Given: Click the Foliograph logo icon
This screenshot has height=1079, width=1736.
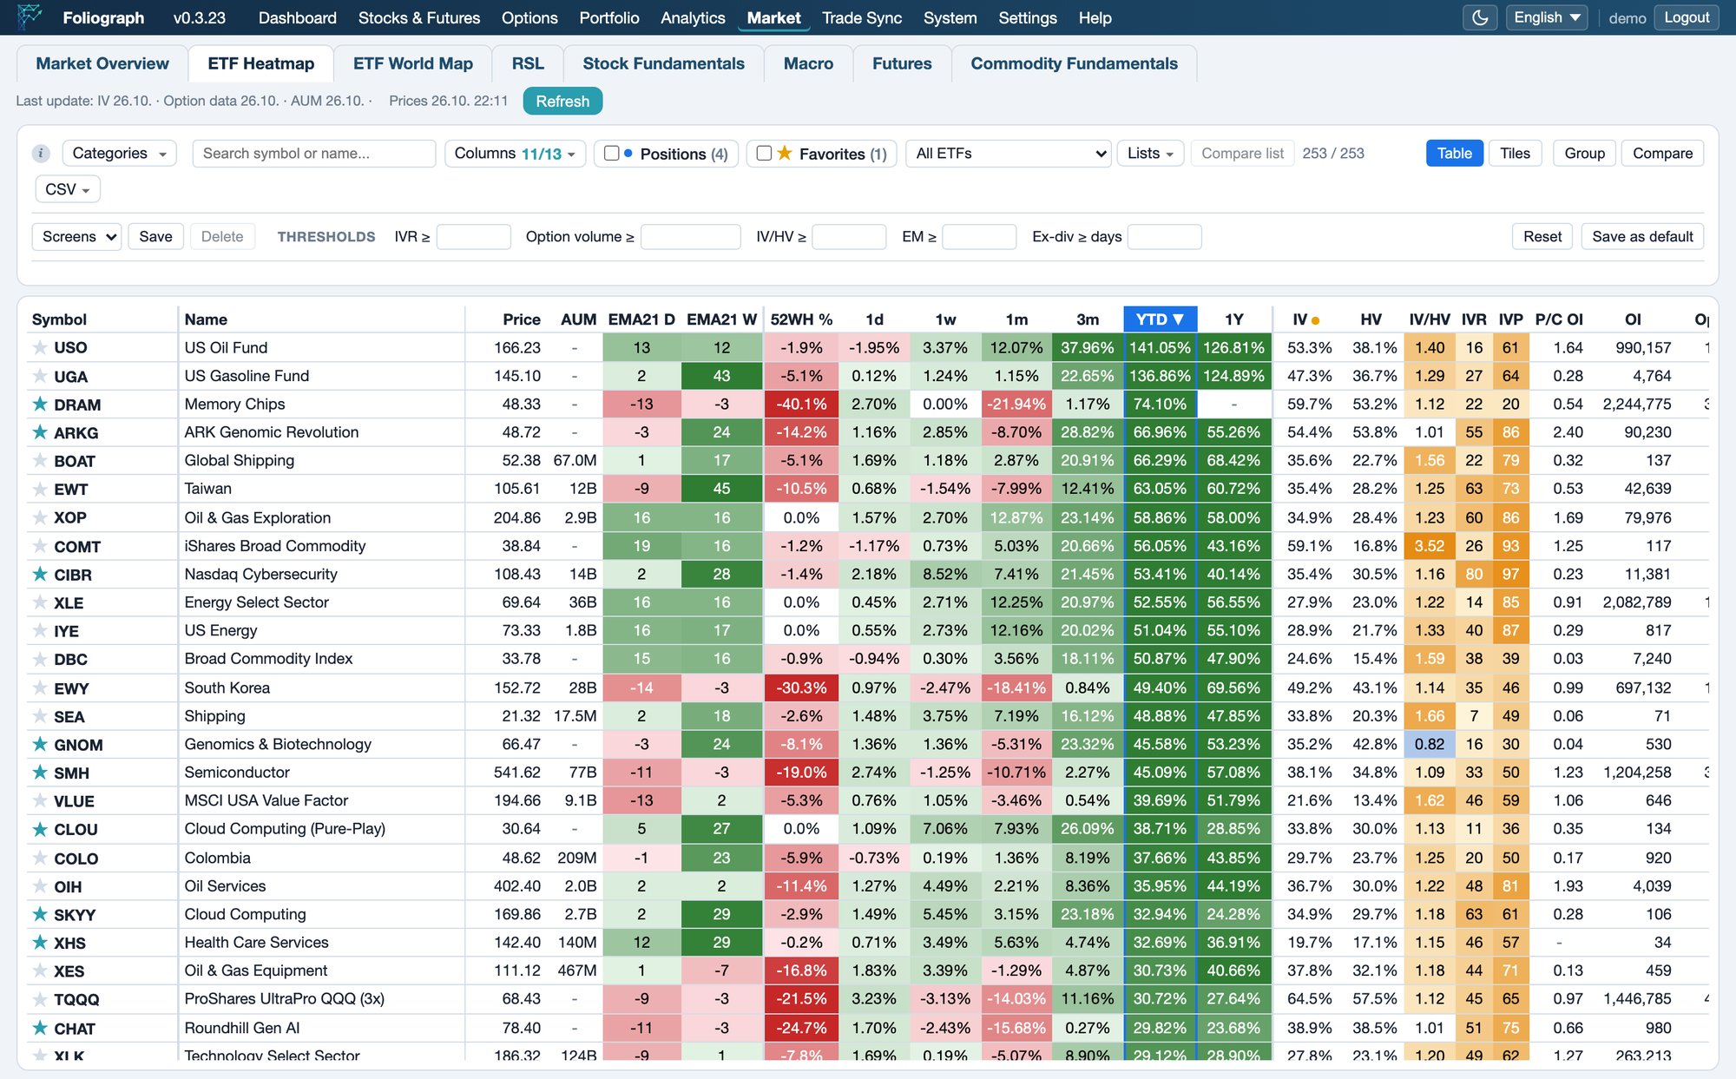Looking at the screenshot, I should 30,17.
